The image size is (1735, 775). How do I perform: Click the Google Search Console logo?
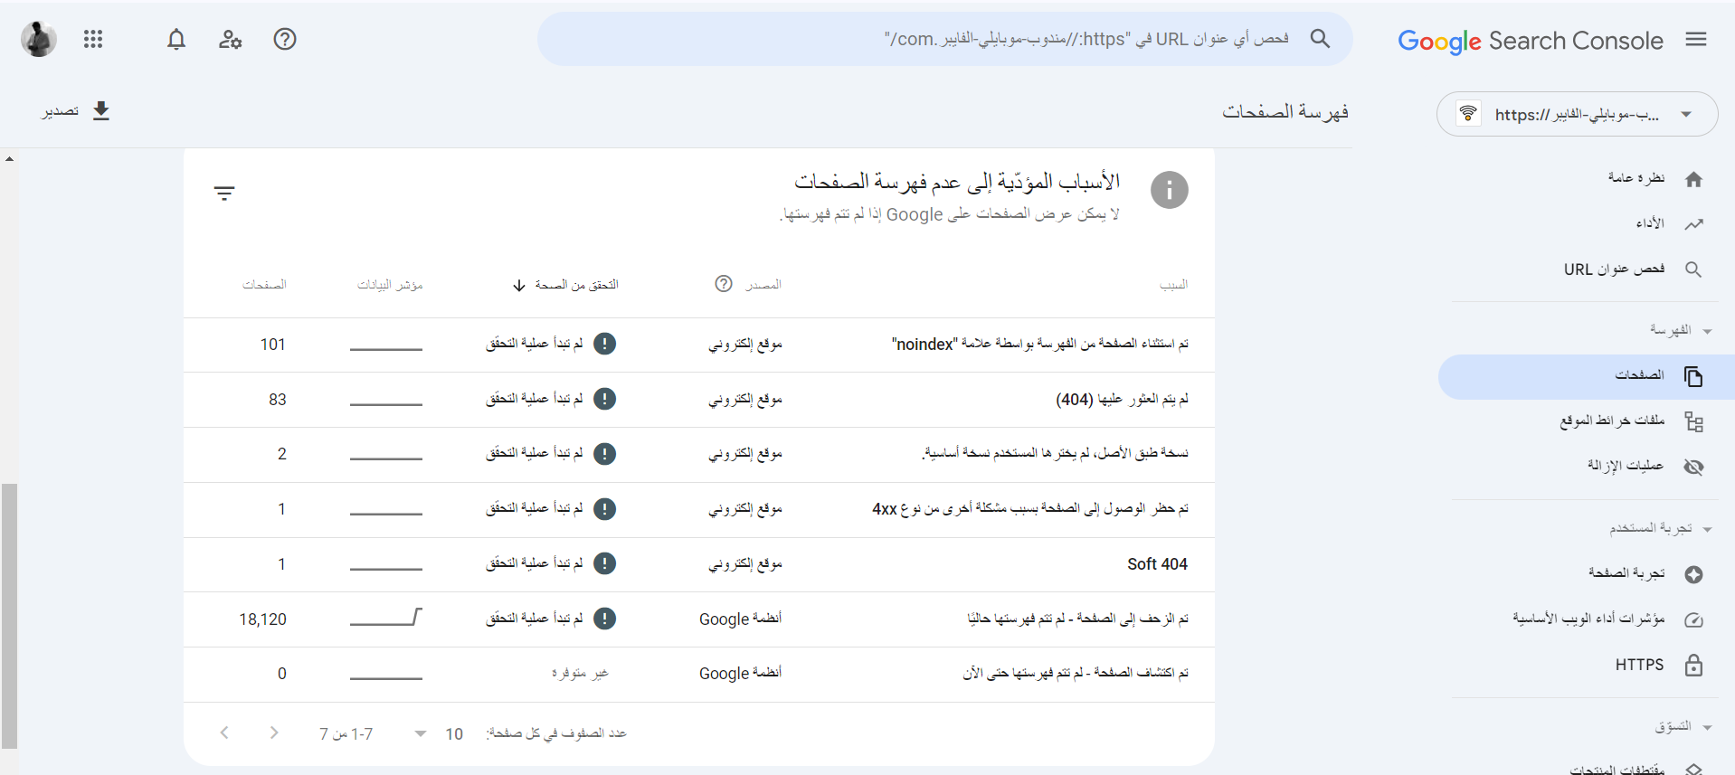(1531, 41)
